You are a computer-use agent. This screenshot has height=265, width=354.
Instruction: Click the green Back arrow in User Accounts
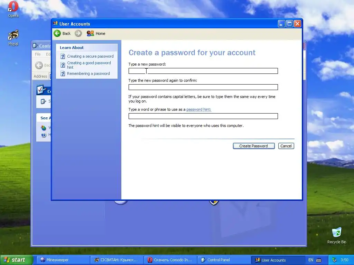pos(57,33)
